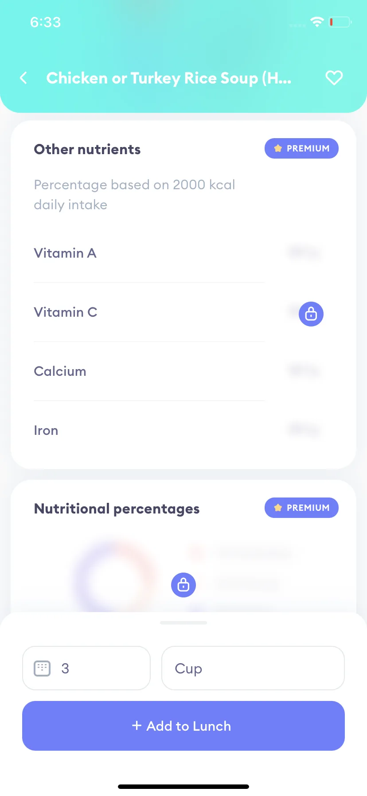Open the Cup unit selector
This screenshot has width=367, height=796.
pos(253,668)
